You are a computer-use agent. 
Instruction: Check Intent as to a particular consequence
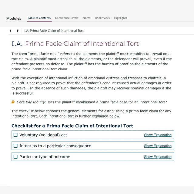[x=15, y=146]
